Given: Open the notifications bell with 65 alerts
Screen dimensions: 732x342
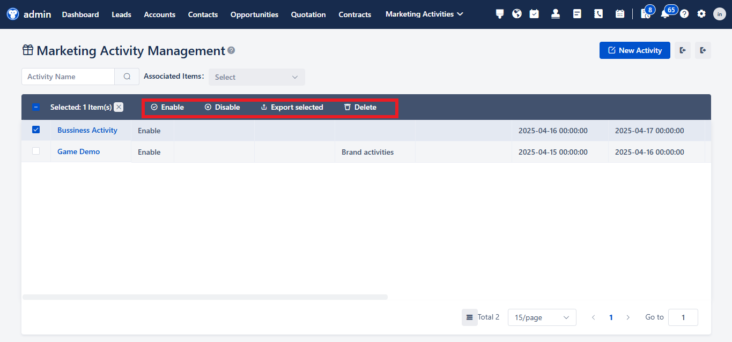Looking at the screenshot, I should [665, 13].
